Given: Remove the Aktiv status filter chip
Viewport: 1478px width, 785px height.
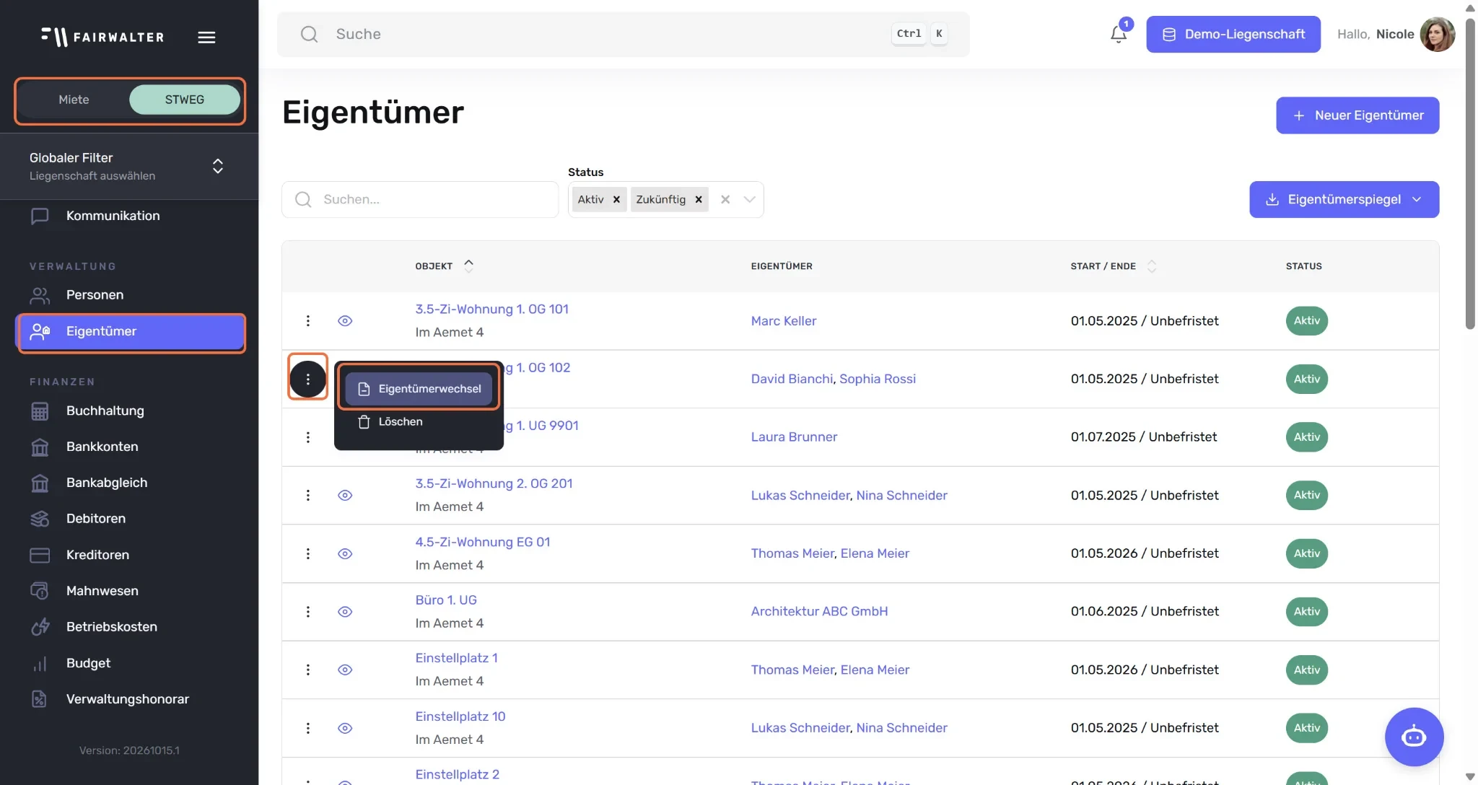Looking at the screenshot, I should click(x=616, y=200).
